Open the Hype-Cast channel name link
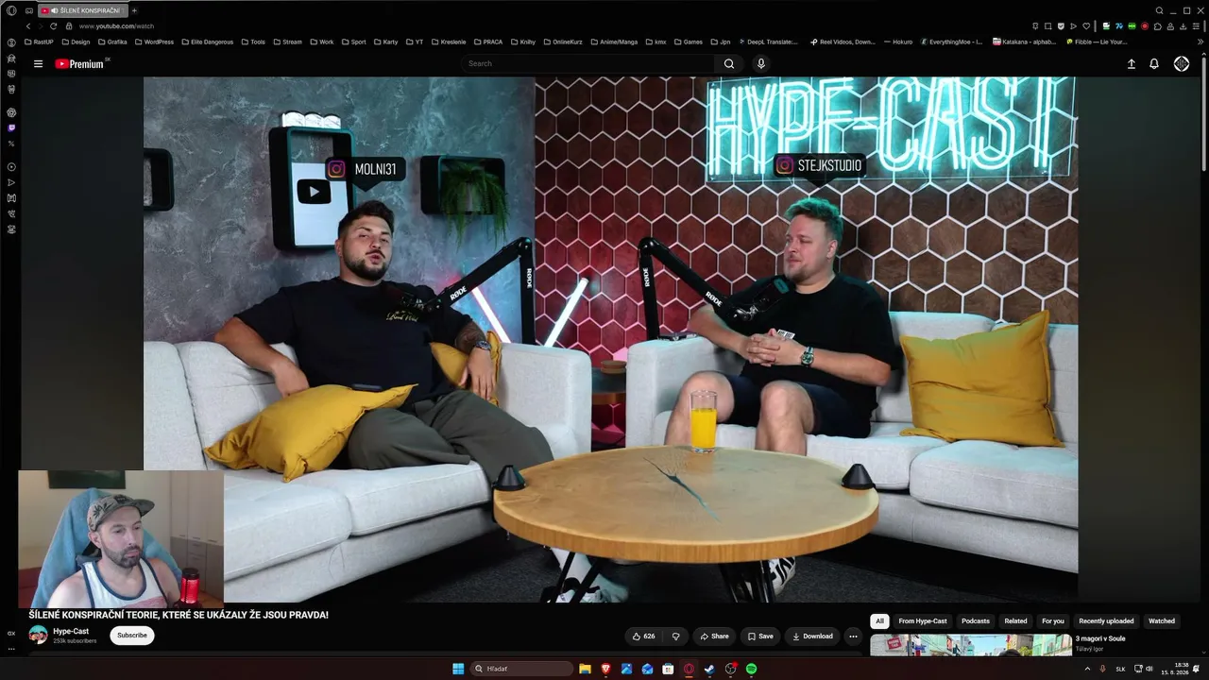 pyautogui.click(x=71, y=631)
